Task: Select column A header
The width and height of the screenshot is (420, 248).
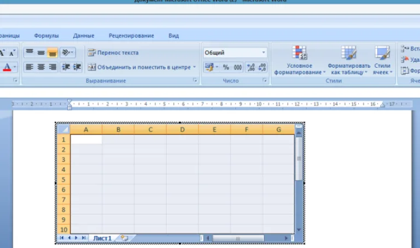Action: (x=86, y=129)
